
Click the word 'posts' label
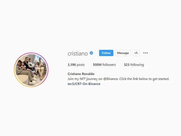80,65
